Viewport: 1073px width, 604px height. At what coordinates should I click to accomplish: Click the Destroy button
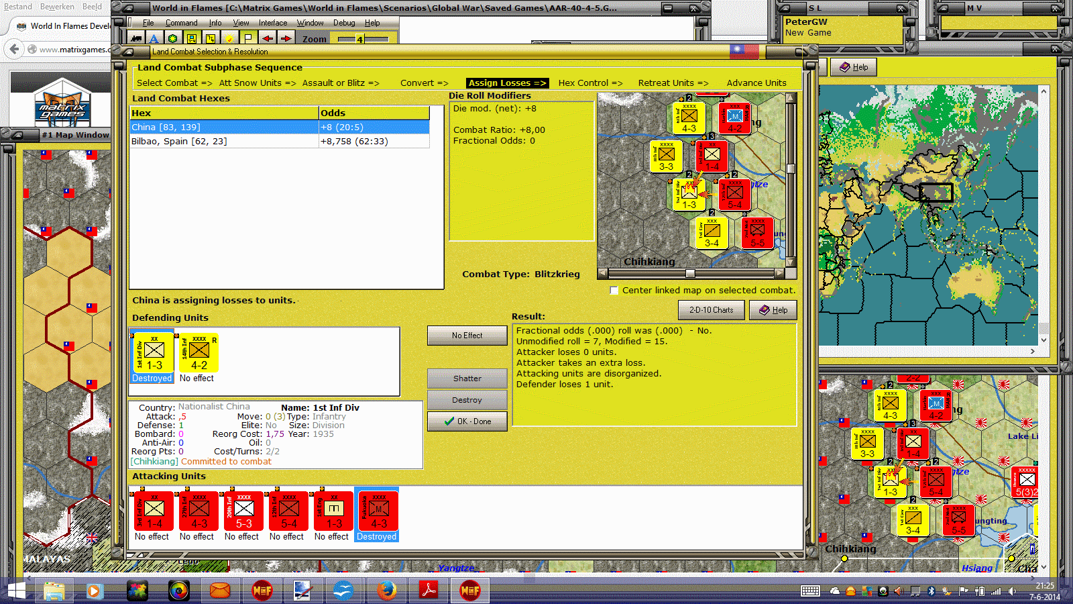coord(467,400)
